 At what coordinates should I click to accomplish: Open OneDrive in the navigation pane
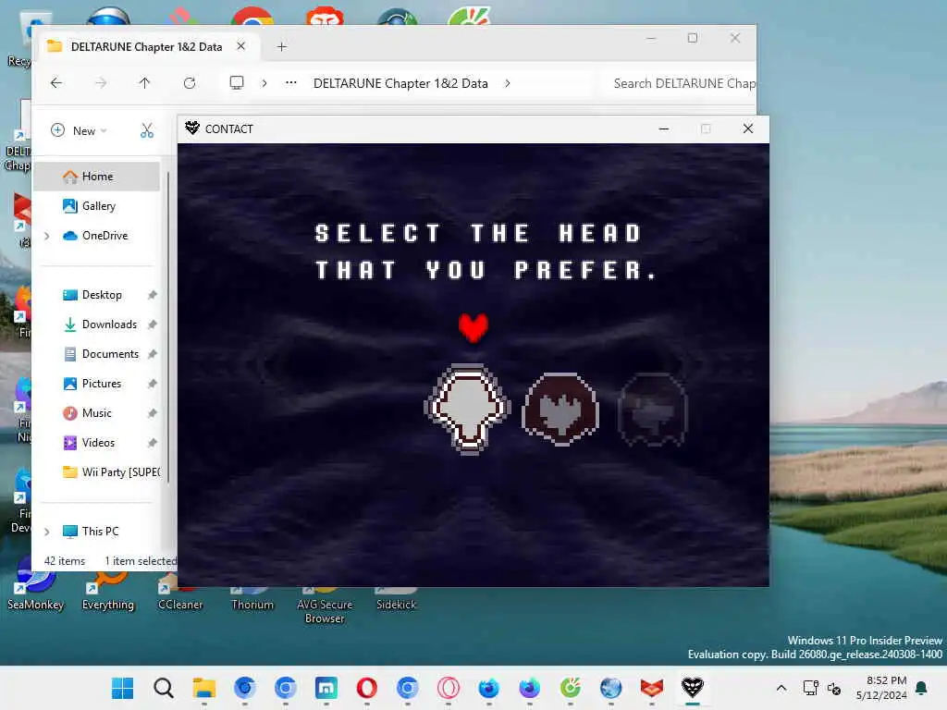tap(104, 236)
